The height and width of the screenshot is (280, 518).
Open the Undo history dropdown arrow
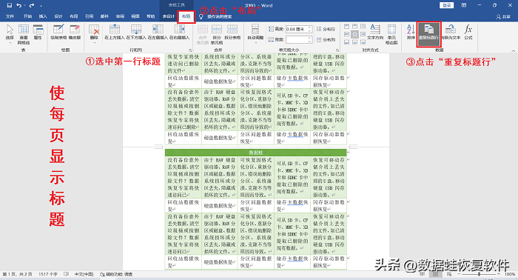pyautogui.click(x=24, y=6)
